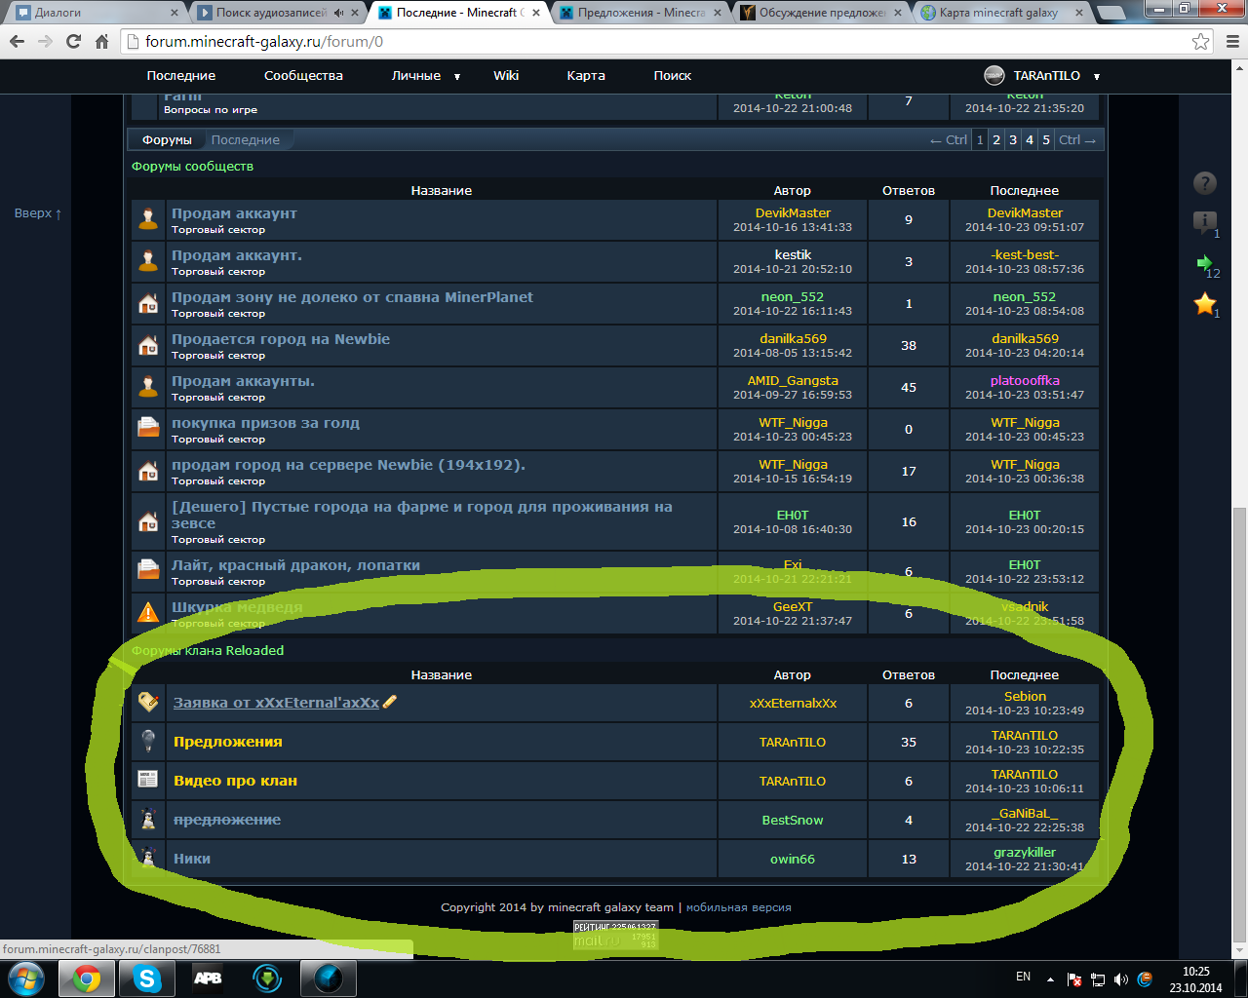Viewport: 1248px width, 998px height.
Task: Click the pencil edit icon after 'Заявка от xXxEternal'axXx'
Action: [390, 702]
